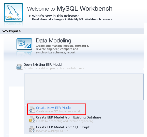Click the MySQL Workbench dolphin logo
The image size is (147, 137).
tap(13, 12)
